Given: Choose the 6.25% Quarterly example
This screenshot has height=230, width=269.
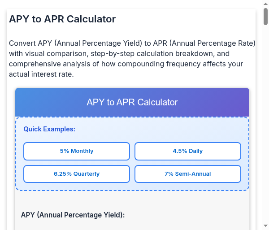Looking at the screenshot, I should click(77, 174).
